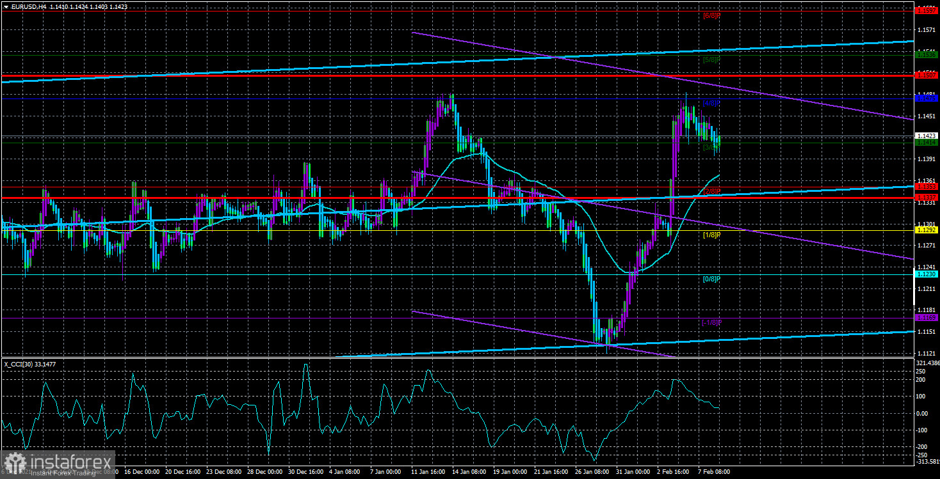Click the [0/8]P Murray level label
The width and height of the screenshot is (940, 479).
[712, 279]
